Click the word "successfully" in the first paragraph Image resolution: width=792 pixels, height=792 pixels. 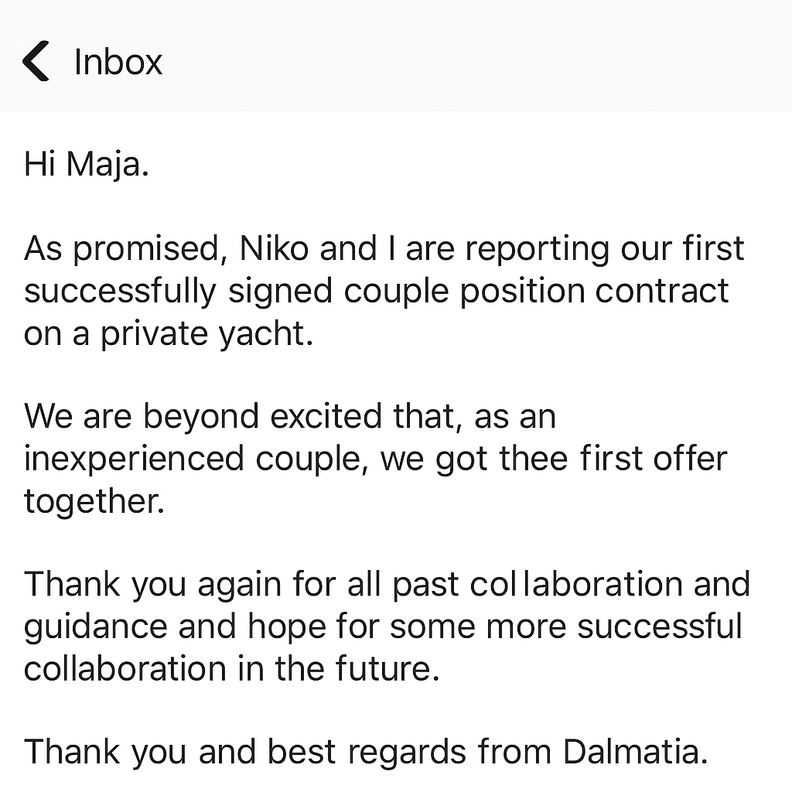click(x=120, y=291)
